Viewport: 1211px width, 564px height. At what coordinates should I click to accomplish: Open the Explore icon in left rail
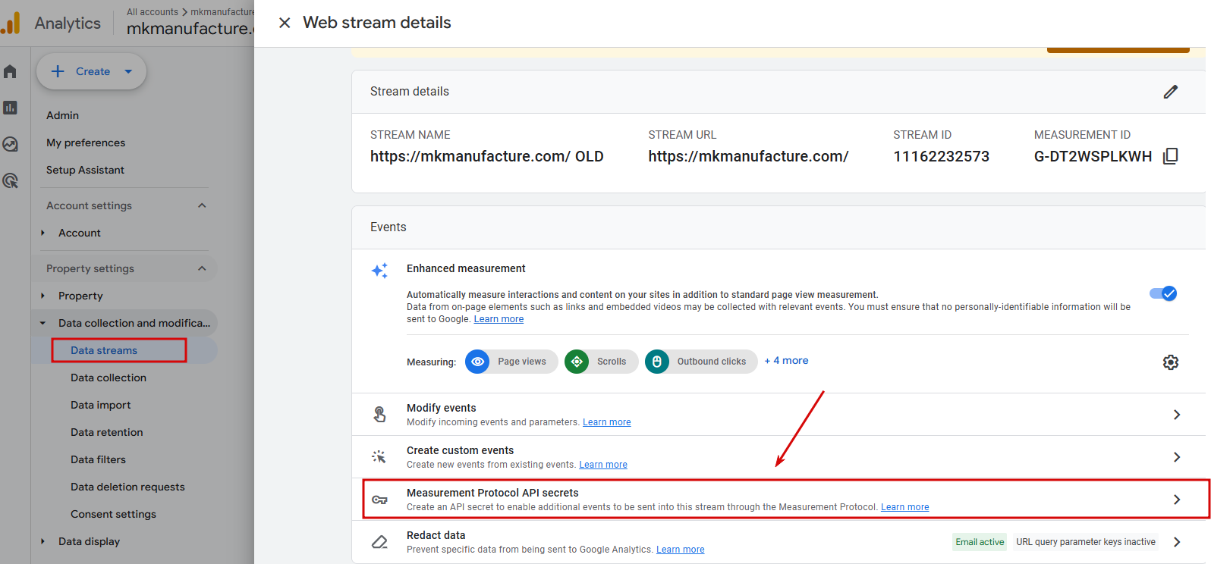tap(10, 144)
